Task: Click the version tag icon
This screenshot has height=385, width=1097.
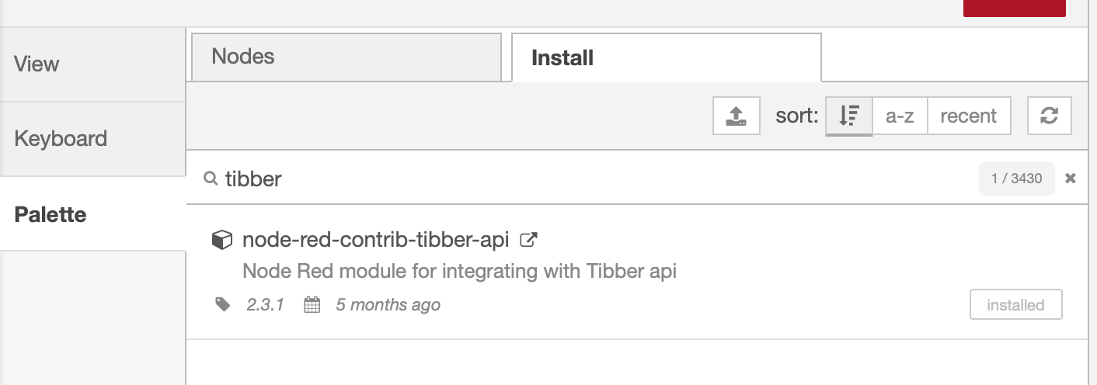Action: click(x=223, y=304)
